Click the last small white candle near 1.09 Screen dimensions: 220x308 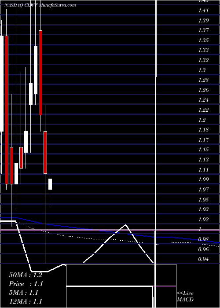(x=50, y=184)
